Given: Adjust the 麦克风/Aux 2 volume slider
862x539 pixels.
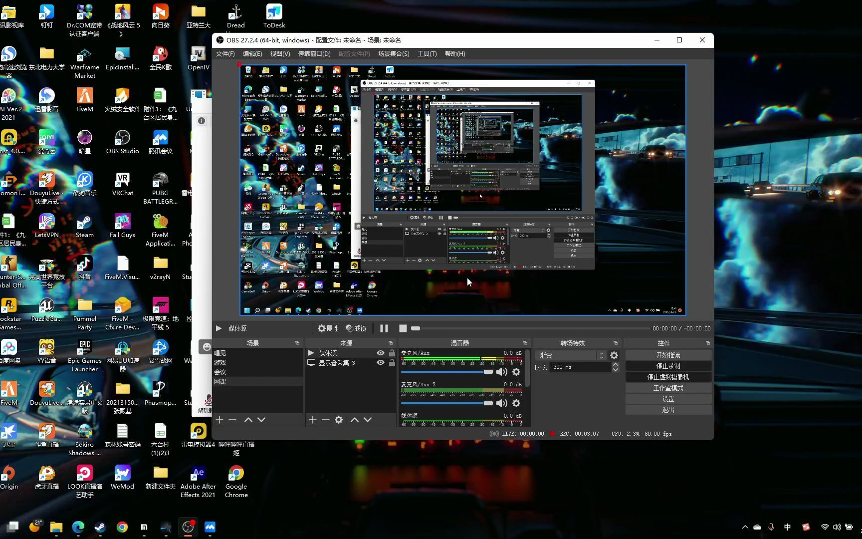Looking at the screenshot, I should (447, 403).
